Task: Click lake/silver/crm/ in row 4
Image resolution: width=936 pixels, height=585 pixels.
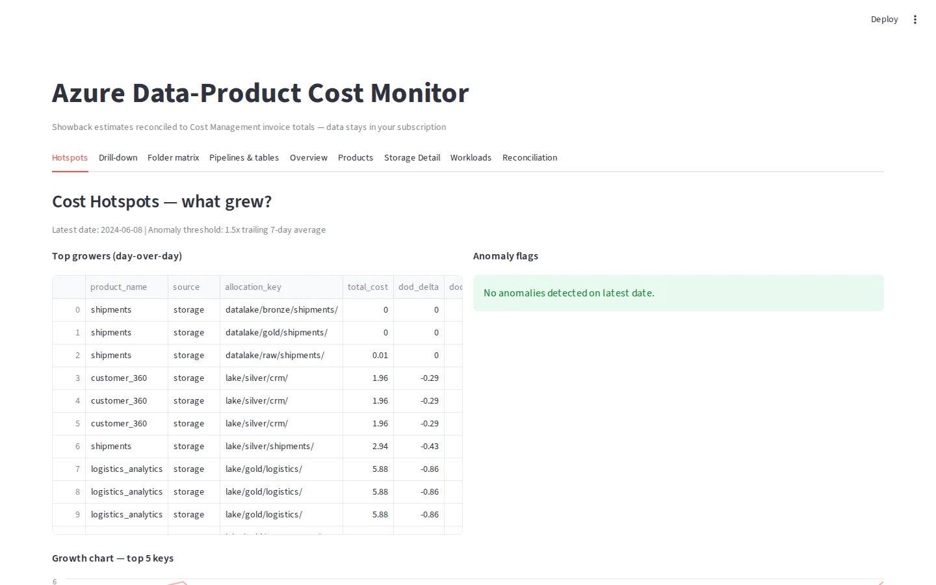Action: [x=281, y=401]
